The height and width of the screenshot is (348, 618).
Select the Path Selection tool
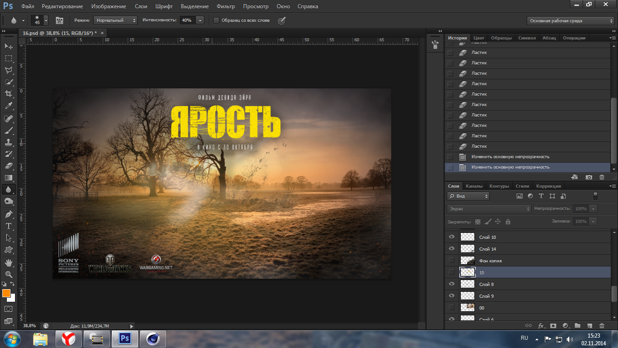tap(9, 237)
